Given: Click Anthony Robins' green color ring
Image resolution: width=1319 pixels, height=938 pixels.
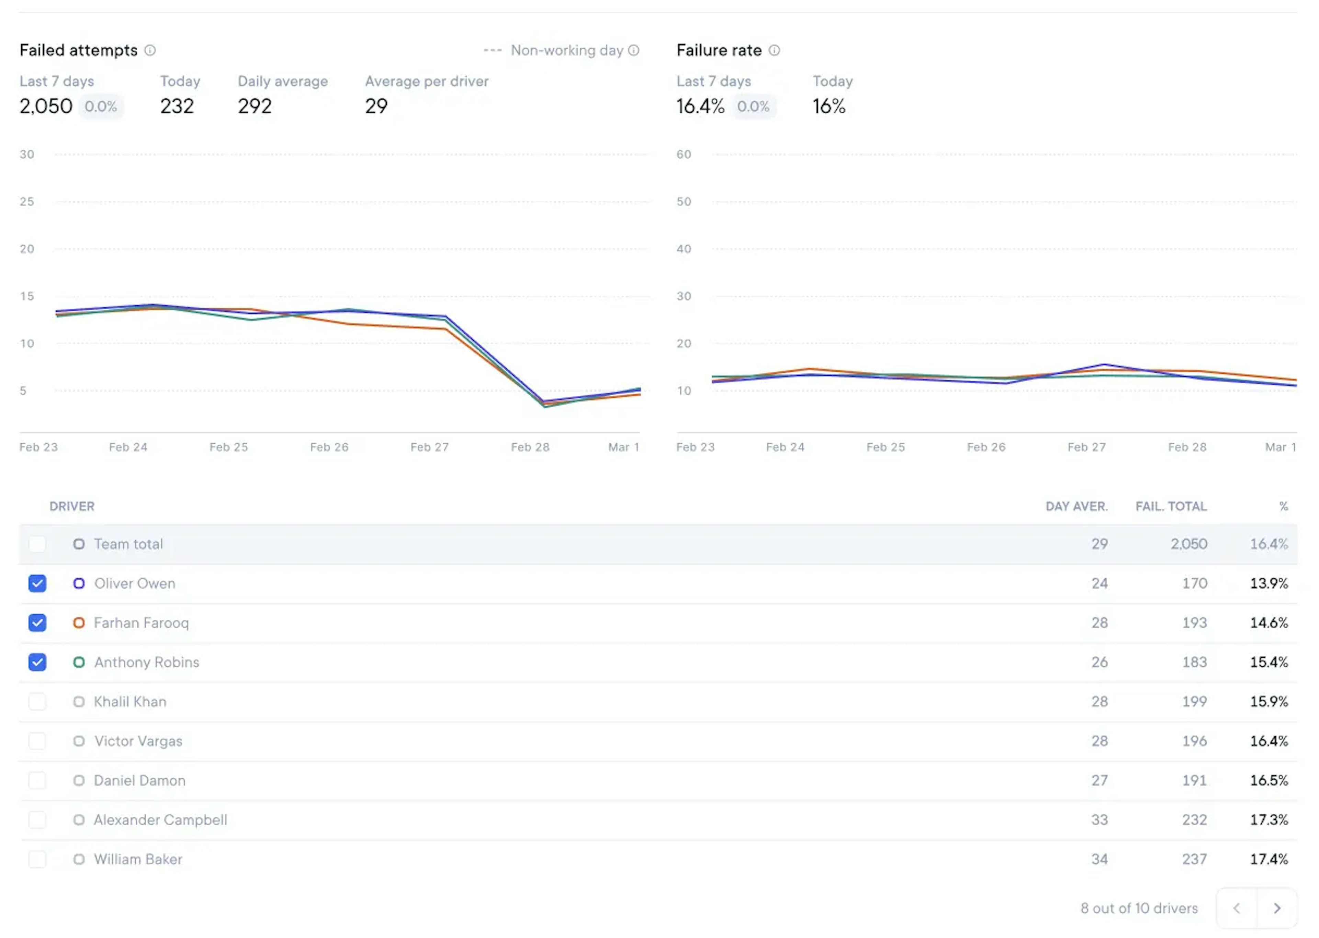Looking at the screenshot, I should [79, 662].
